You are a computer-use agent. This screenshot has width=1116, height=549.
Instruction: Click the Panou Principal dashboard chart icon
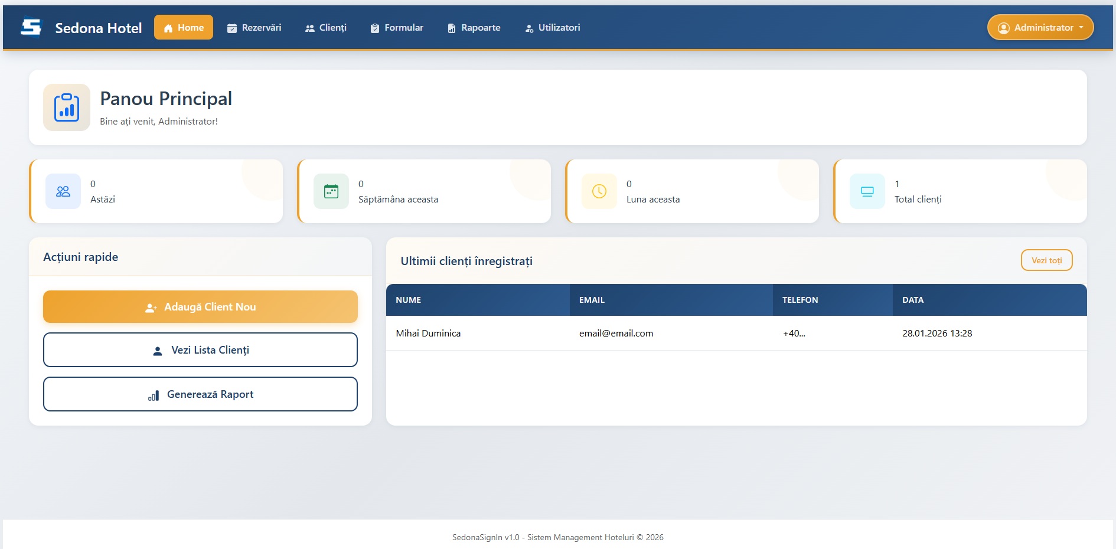[x=67, y=107]
